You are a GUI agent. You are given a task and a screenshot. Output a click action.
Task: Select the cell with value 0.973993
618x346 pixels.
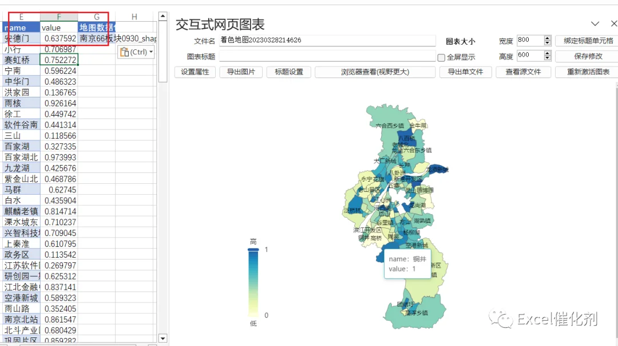[59, 158]
